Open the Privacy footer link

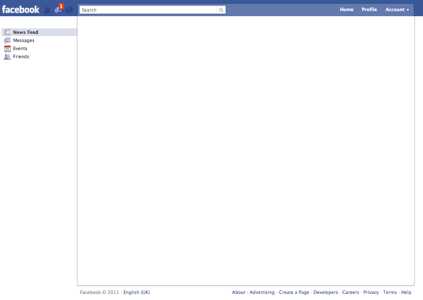371,292
